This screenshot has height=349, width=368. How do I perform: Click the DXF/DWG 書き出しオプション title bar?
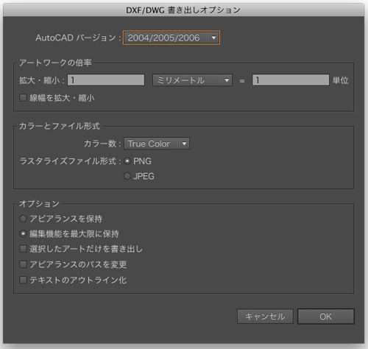[183, 10]
